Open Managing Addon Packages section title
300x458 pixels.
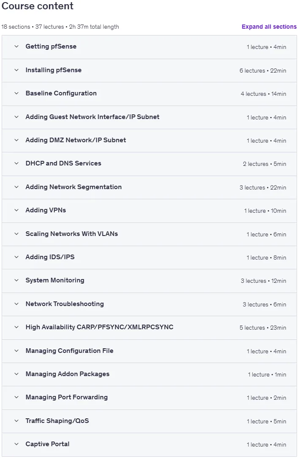(x=68, y=374)
